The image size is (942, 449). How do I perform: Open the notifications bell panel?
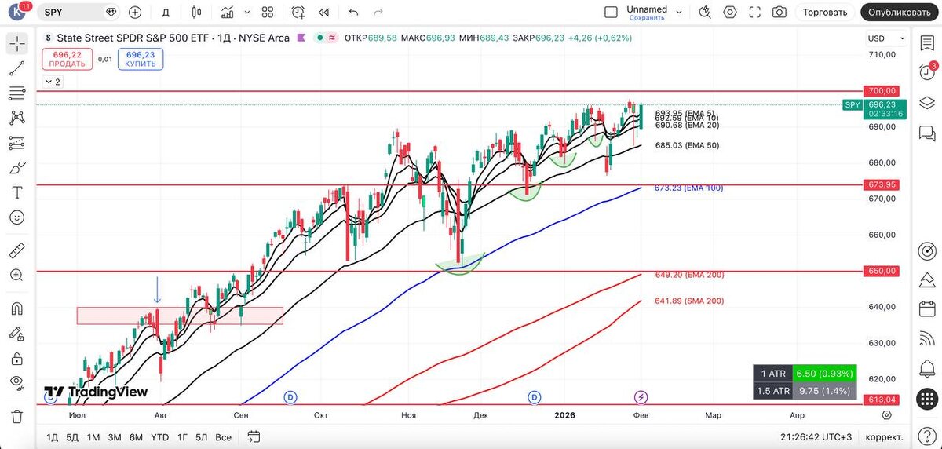click(x=927, y=367)
